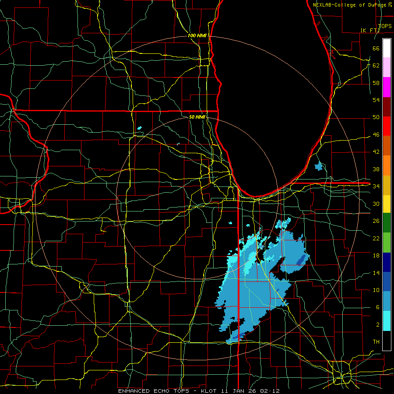
Task: Click the 'TH' legend label
Action: (x=376, y=342)
